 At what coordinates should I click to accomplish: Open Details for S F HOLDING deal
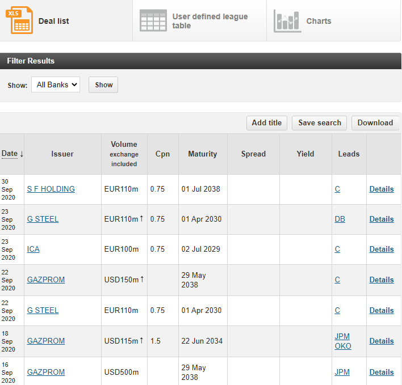[x=382, y=189]
